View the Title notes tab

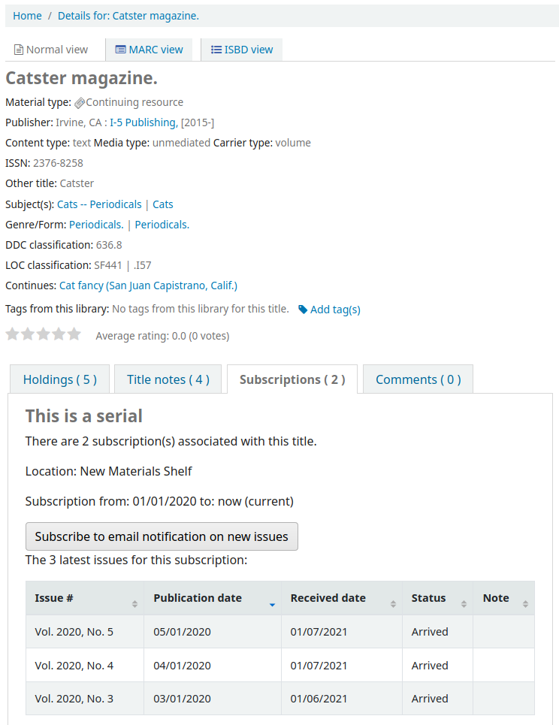click(168, 379)
